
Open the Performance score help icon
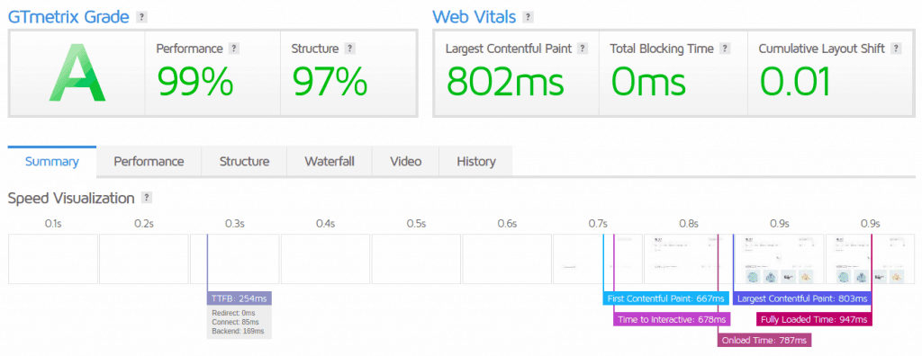click(x=234, y=49)
